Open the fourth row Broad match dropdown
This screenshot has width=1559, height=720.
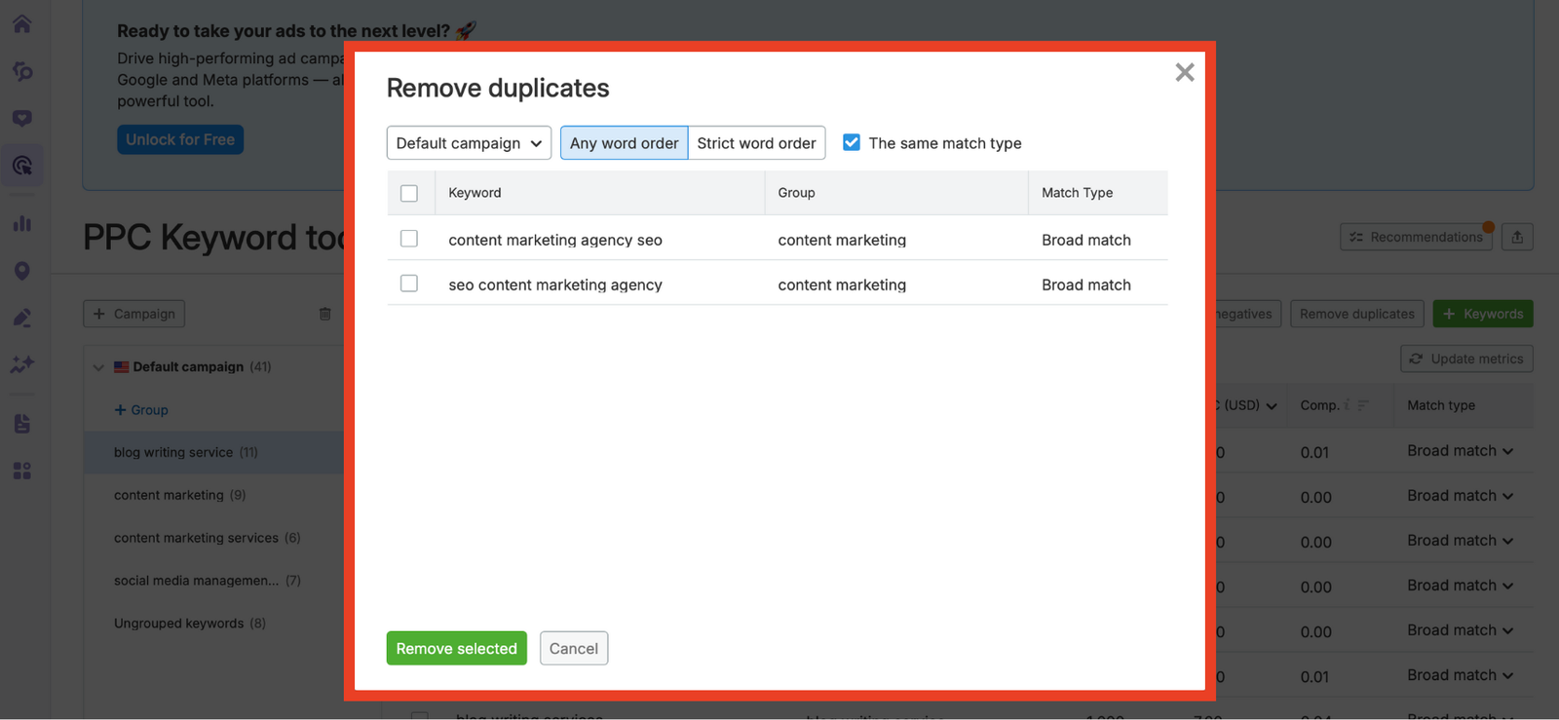[x=1460, y=586]
